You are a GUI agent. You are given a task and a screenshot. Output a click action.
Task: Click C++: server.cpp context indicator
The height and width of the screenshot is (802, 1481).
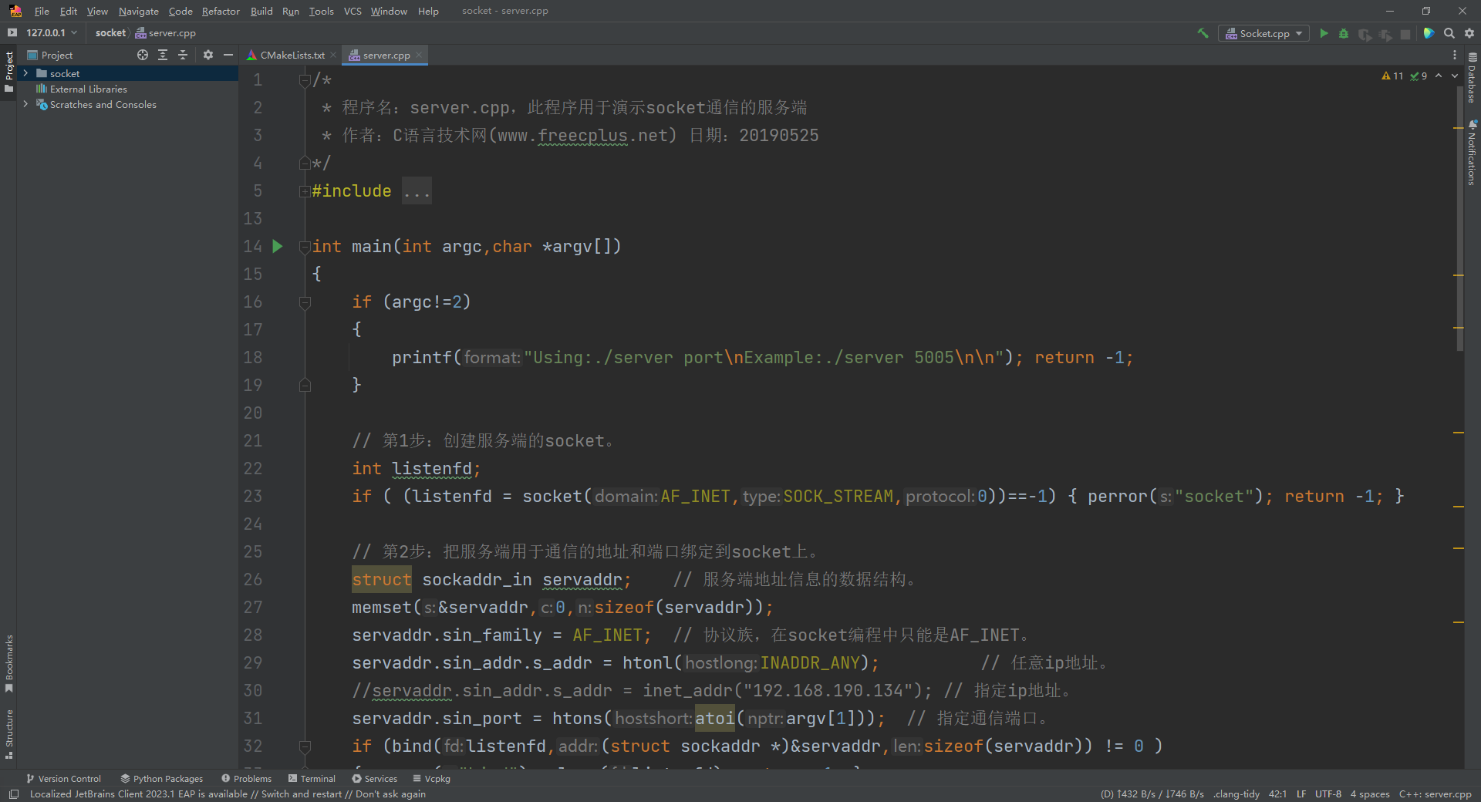[1435, 794]
